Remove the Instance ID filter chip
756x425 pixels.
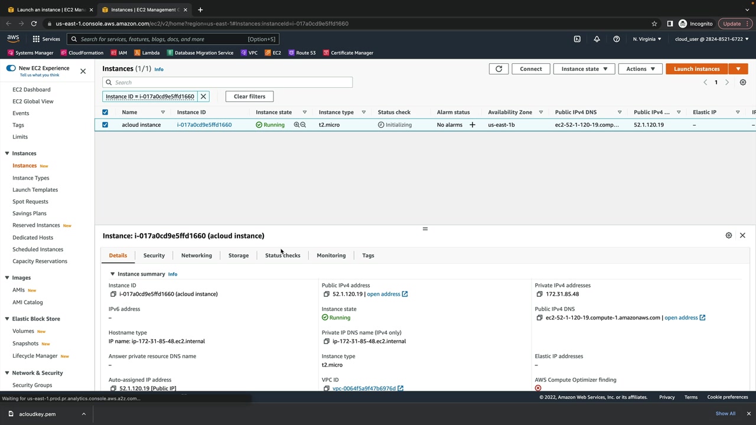(x=203, y=96)
